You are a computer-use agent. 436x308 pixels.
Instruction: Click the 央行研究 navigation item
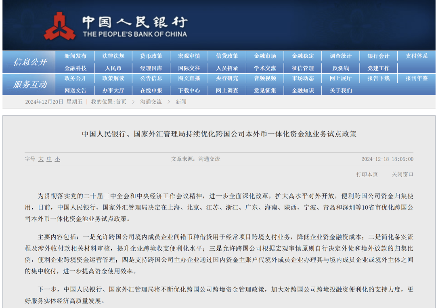[227, 78]
